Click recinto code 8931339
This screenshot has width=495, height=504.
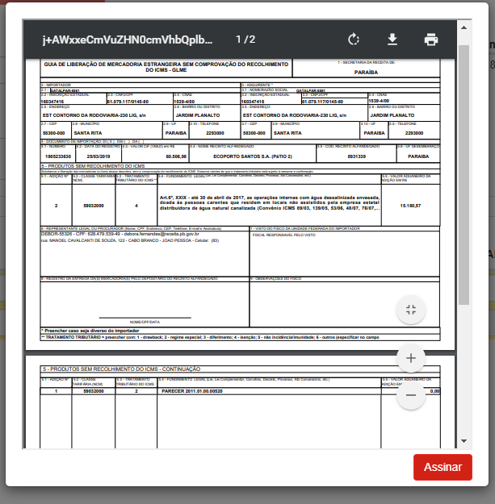point(357,156)
